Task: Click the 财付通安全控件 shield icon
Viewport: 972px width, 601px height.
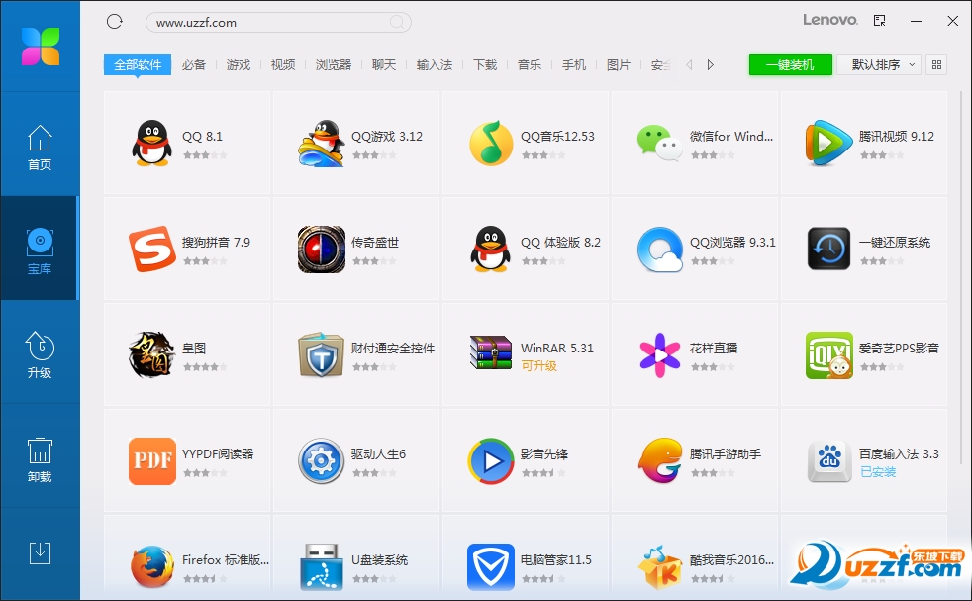Action: tap(321, 354)
